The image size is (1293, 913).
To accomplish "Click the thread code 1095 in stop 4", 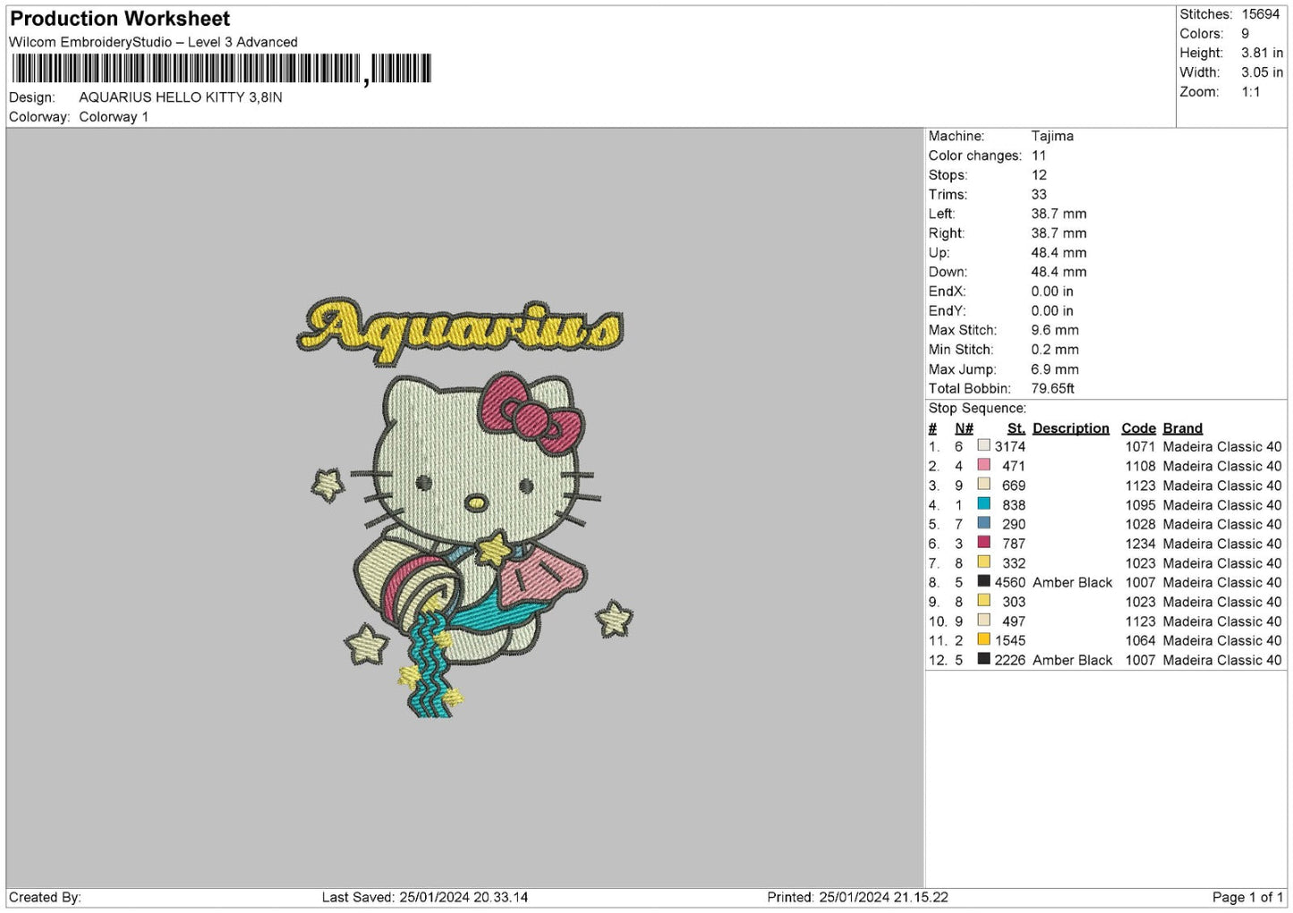I will click(1141, 504).
